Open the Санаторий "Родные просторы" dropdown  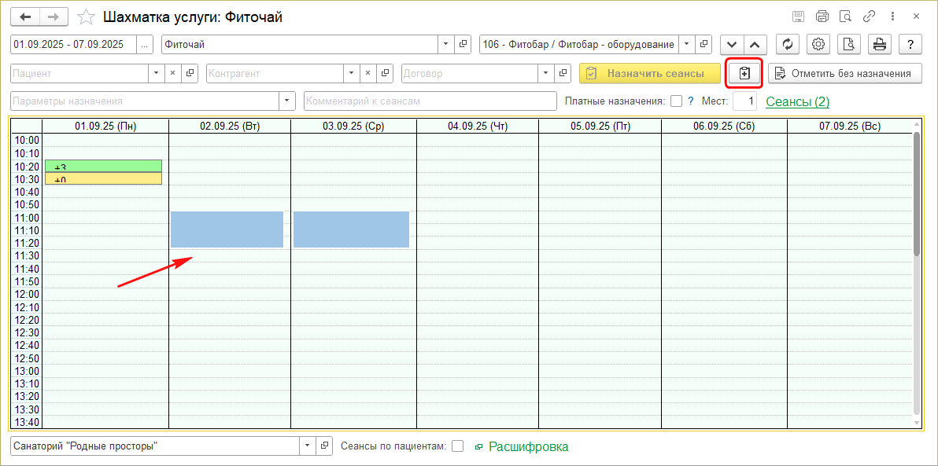pyautogui.click(x=306, y=446)
